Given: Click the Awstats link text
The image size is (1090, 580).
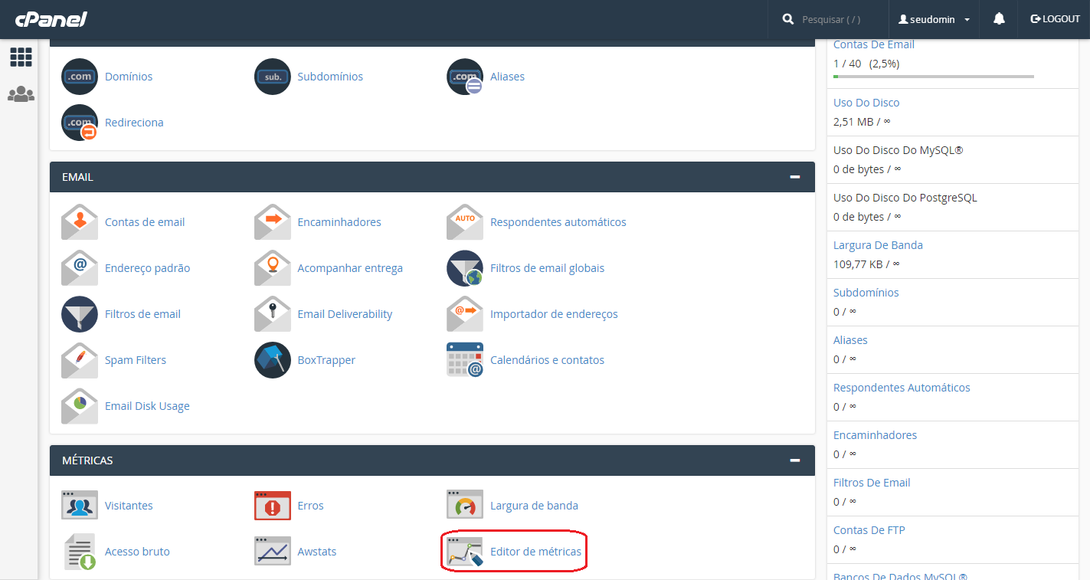Looking at the screenshot, I should (x=317, y=552).
